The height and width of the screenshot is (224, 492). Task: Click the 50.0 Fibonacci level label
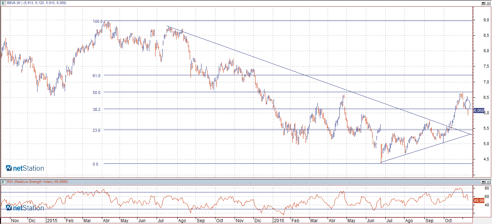click(x=97, y=93)
